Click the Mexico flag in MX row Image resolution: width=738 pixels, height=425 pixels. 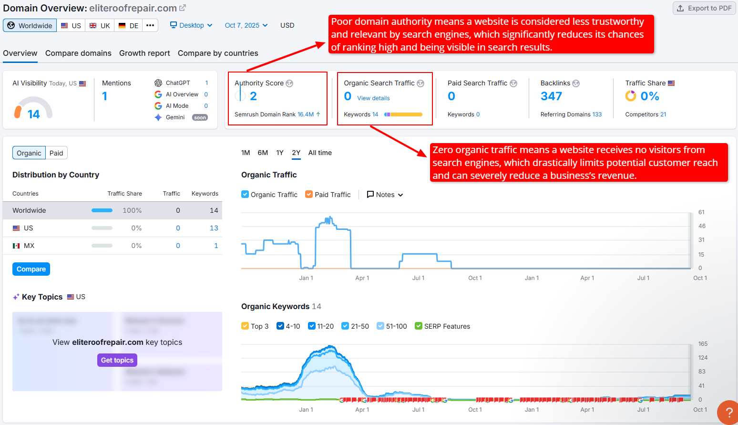(x=16, y=246)
